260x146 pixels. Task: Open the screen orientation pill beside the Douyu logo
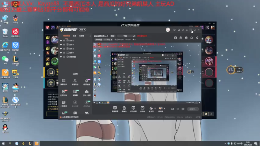pyautogui.click(x=82, y=30)
